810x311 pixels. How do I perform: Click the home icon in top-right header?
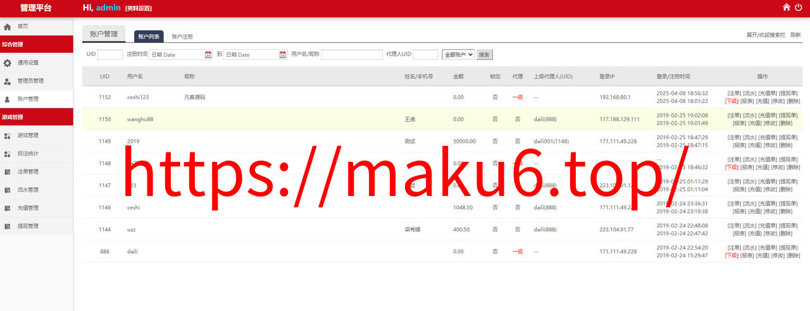click(787, 8)
